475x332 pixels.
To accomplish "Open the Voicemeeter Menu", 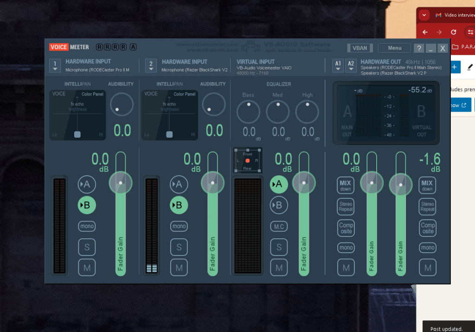I will pyautogui.click(x=394, y=48).
